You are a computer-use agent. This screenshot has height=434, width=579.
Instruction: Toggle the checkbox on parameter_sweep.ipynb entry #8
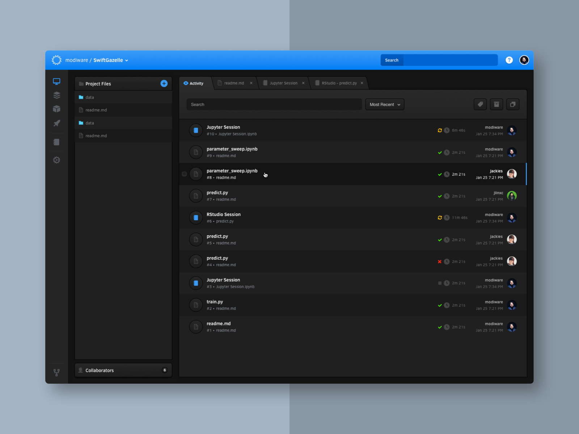tap(184, 174)
